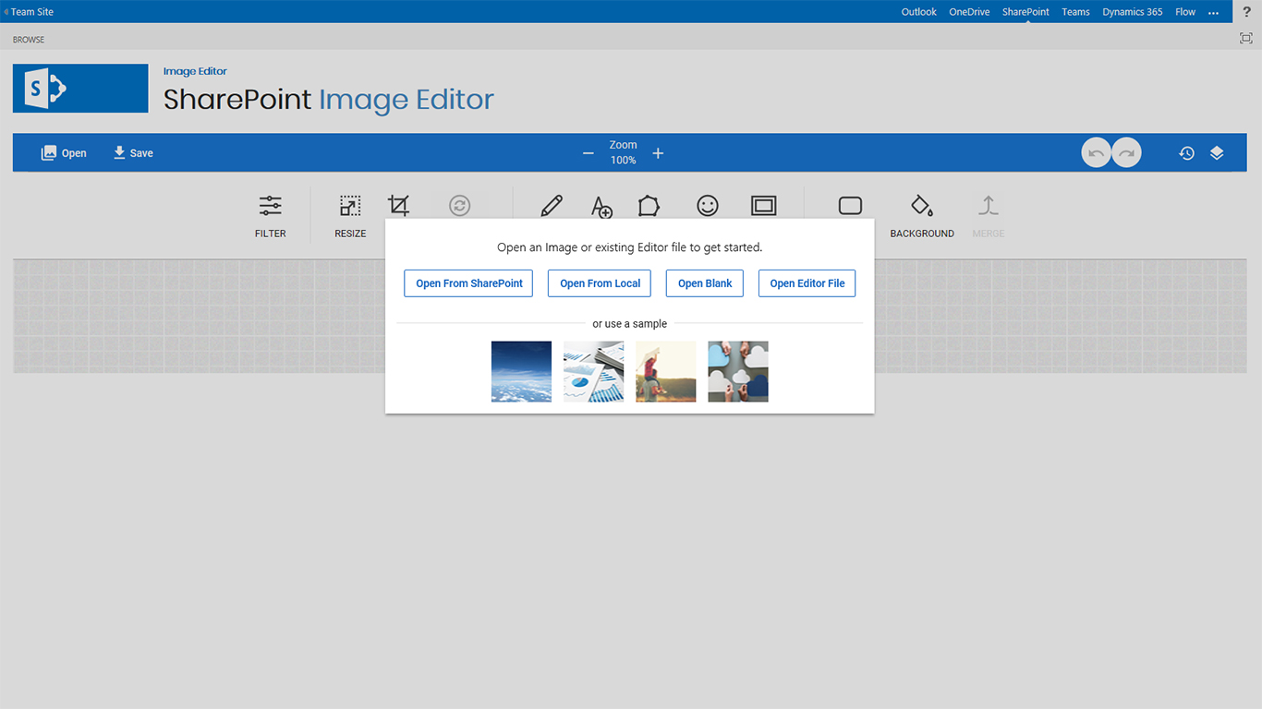Image resolution: width=1262 pixels, height=709 pixels.
Task: Click the Redo arrow button
Action: (x=1126, y=153)
